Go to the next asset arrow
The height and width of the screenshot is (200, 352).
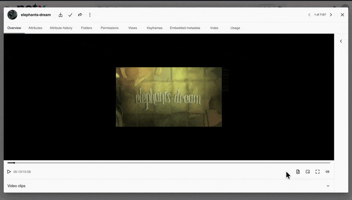(331, 15)
